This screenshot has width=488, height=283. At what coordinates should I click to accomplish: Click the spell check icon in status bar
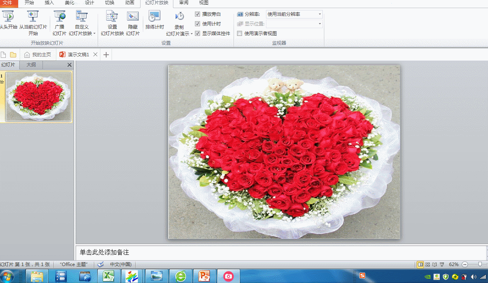(x=101, y=264)
